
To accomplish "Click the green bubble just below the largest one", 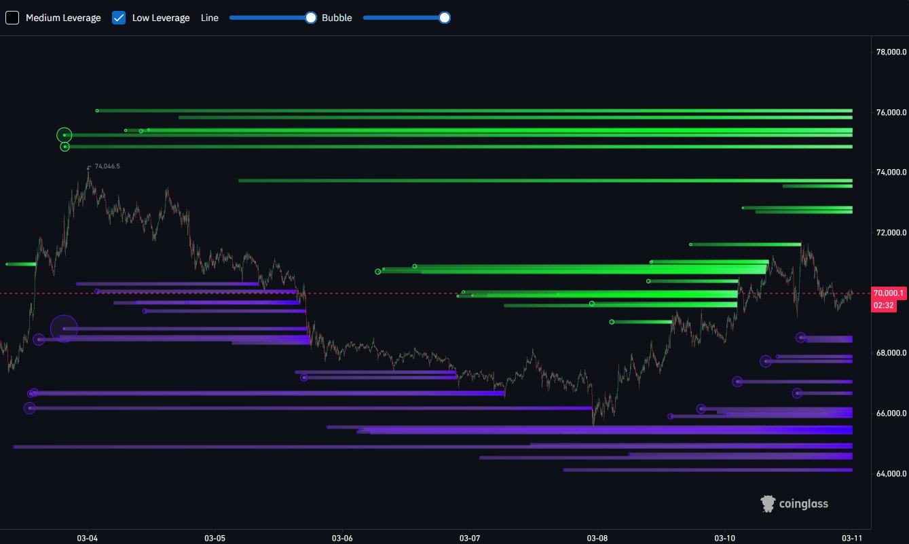I will click(64, 147).
